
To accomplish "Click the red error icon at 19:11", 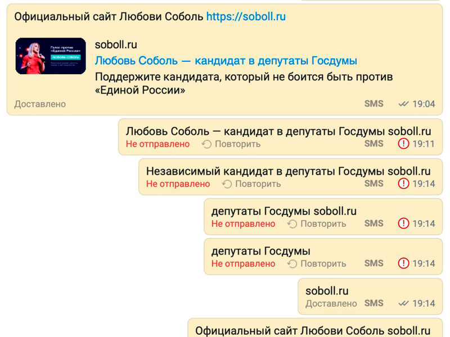I will click(x=403, y=144).
